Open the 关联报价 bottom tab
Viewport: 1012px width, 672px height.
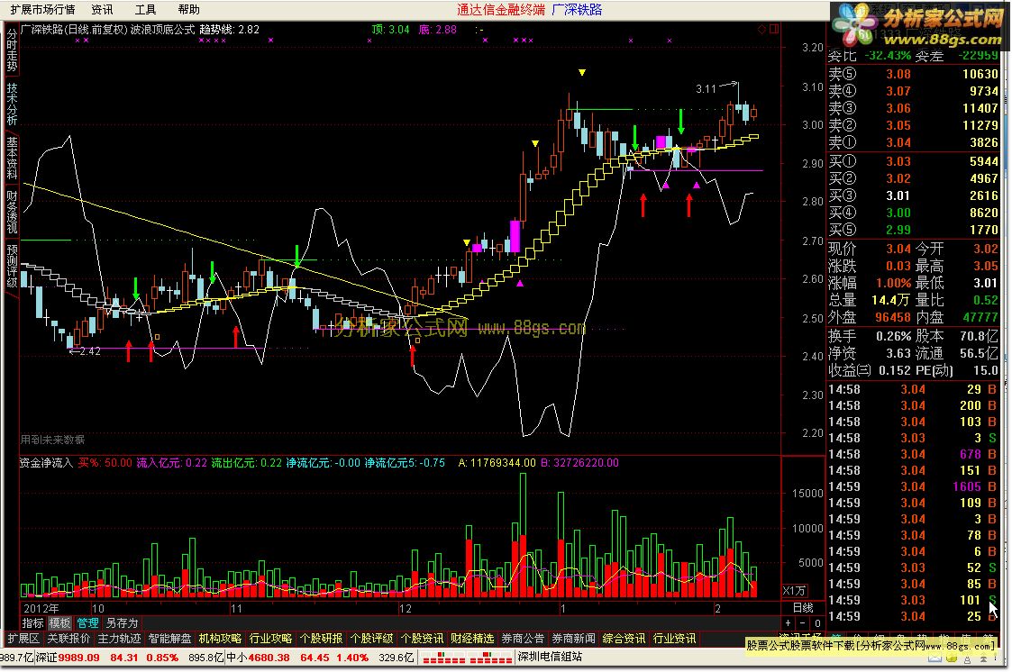pyautogui.click(x=68, y=639)
